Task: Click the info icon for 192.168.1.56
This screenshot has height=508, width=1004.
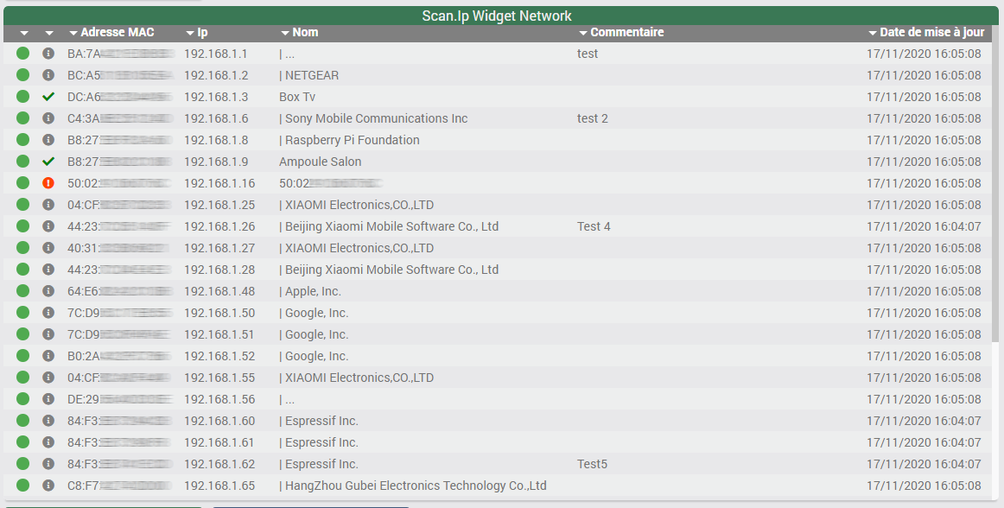Action: coord(48,399)
